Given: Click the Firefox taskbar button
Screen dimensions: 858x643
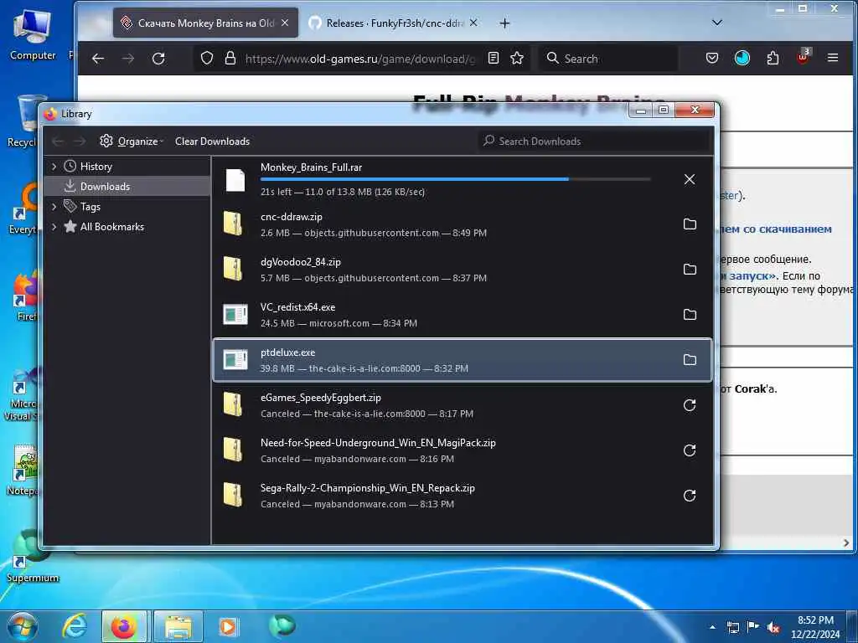Looking at the screenshot, I should [x=124, y=626].
